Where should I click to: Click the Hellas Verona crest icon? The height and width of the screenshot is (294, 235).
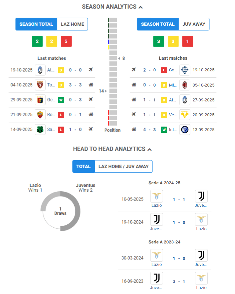point(185,115)
